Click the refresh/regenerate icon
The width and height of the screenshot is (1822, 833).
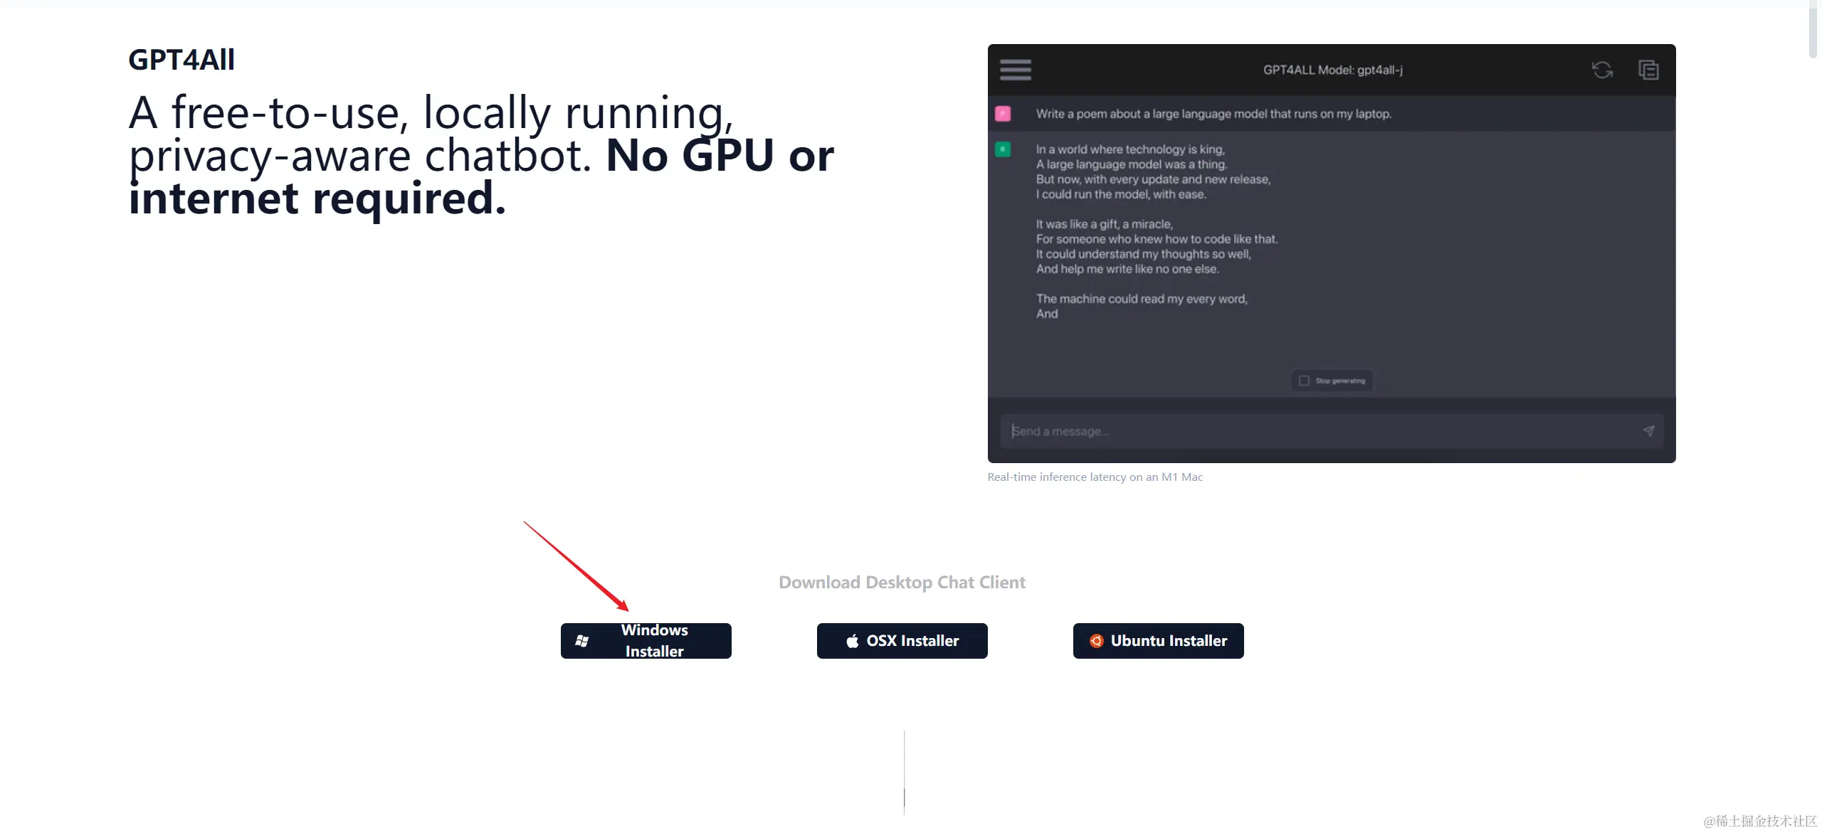click(1601, 70)
